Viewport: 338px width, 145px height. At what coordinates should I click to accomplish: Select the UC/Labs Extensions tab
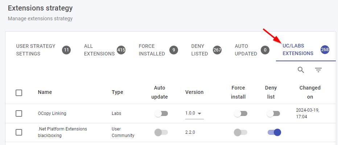(x=298, y=50)
